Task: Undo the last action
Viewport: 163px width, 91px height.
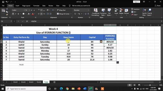Action: 7,2
